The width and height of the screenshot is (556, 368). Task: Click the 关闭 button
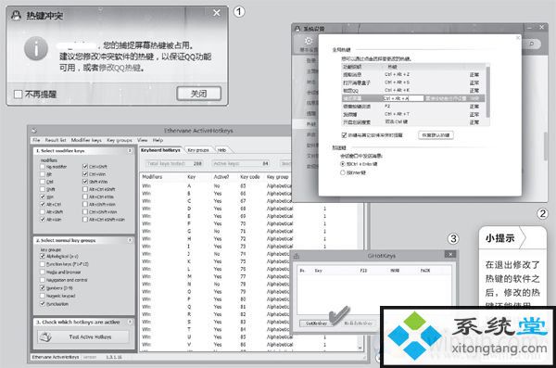point(198,94)
